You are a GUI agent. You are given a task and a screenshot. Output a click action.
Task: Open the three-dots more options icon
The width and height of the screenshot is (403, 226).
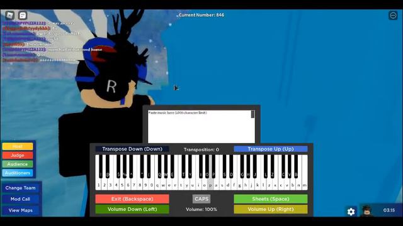pos(393,16)
